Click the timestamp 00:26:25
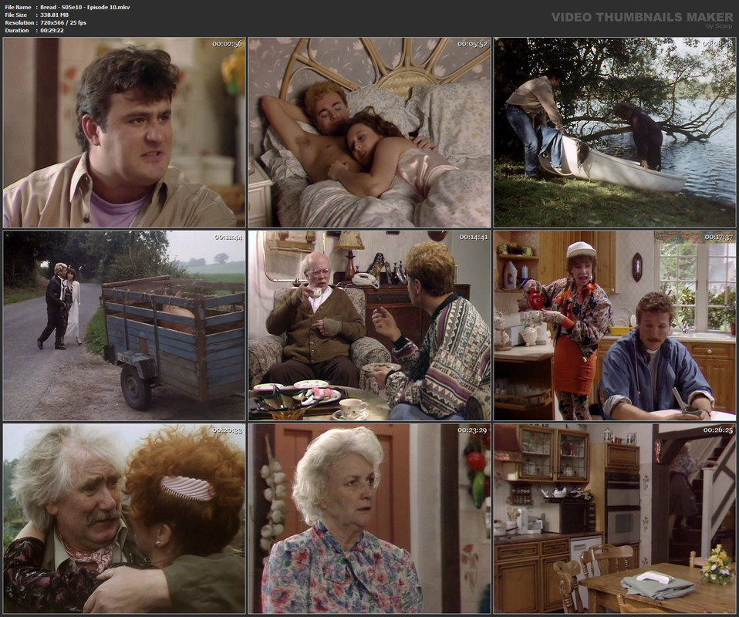This screenshot has height=617, width=739. pos(718,430)
